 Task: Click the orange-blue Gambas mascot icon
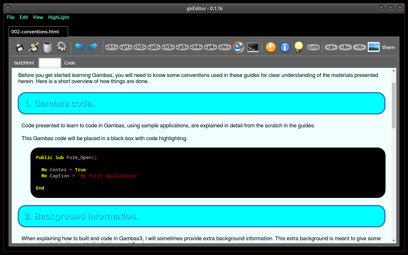[239, 47]
